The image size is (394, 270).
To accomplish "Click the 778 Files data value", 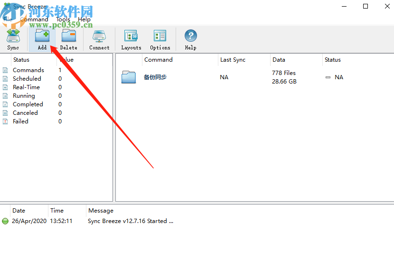I will [x=284, y=73].
